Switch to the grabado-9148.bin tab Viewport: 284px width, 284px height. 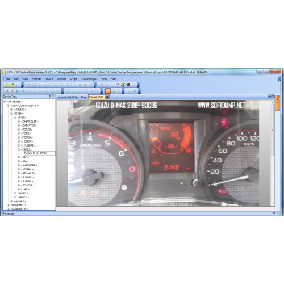click(68, 97)
